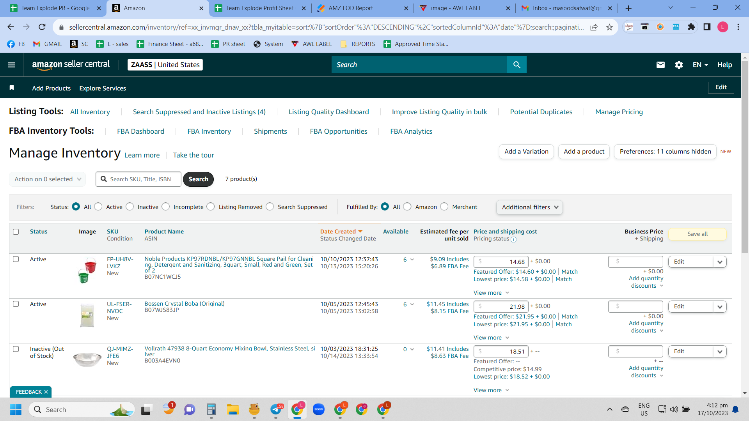Open a new browser tab
This screenshot has height=421, width=749.
click(x=628, y=8)
